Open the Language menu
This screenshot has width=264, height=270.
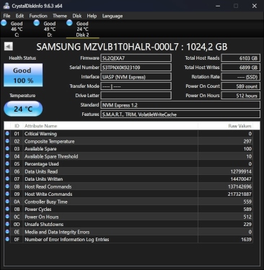(113, 16)
